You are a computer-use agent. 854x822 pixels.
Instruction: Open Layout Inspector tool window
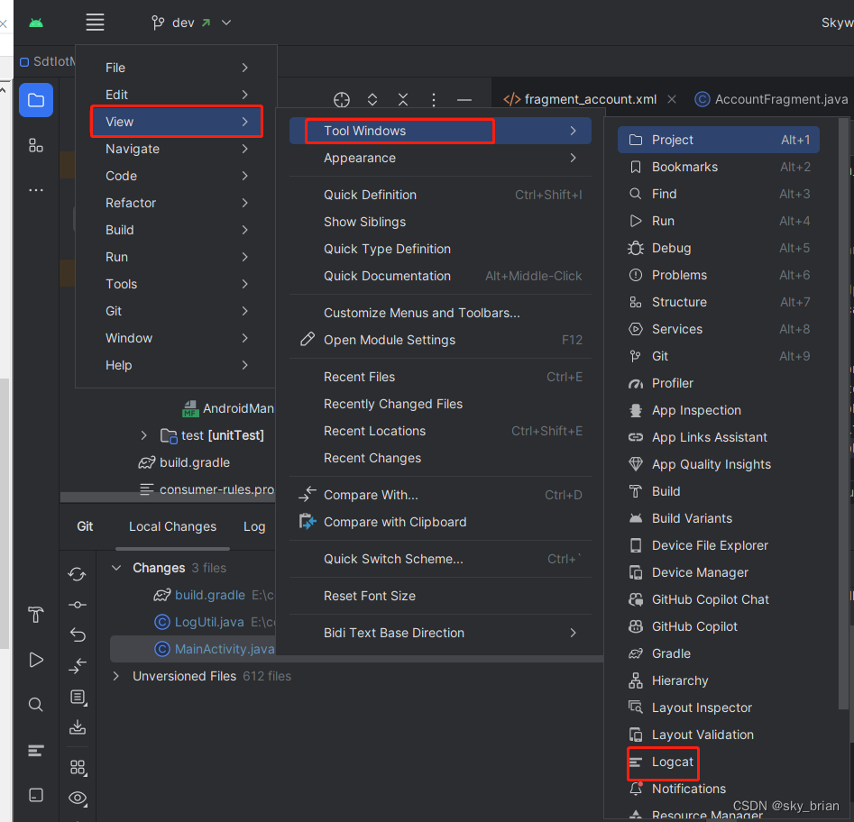(719, 708)
